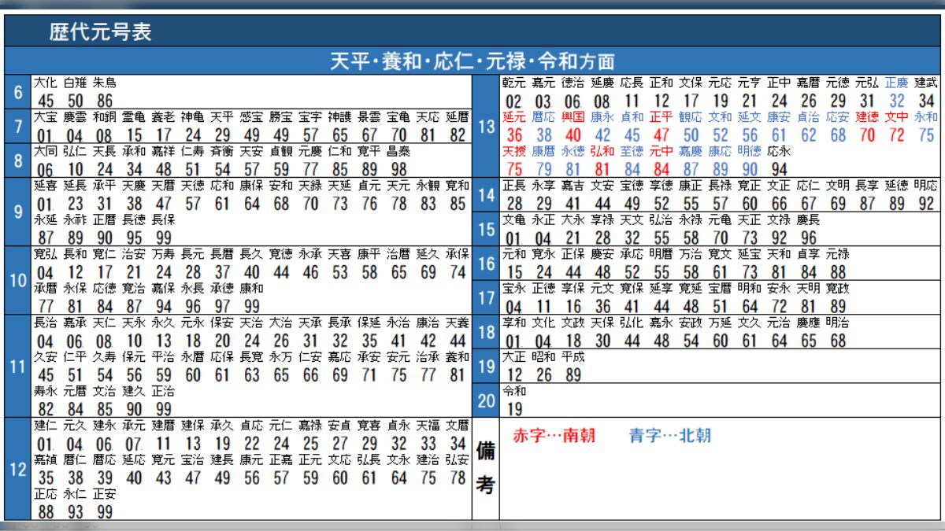Click the era name 建仁

point(46,426)
